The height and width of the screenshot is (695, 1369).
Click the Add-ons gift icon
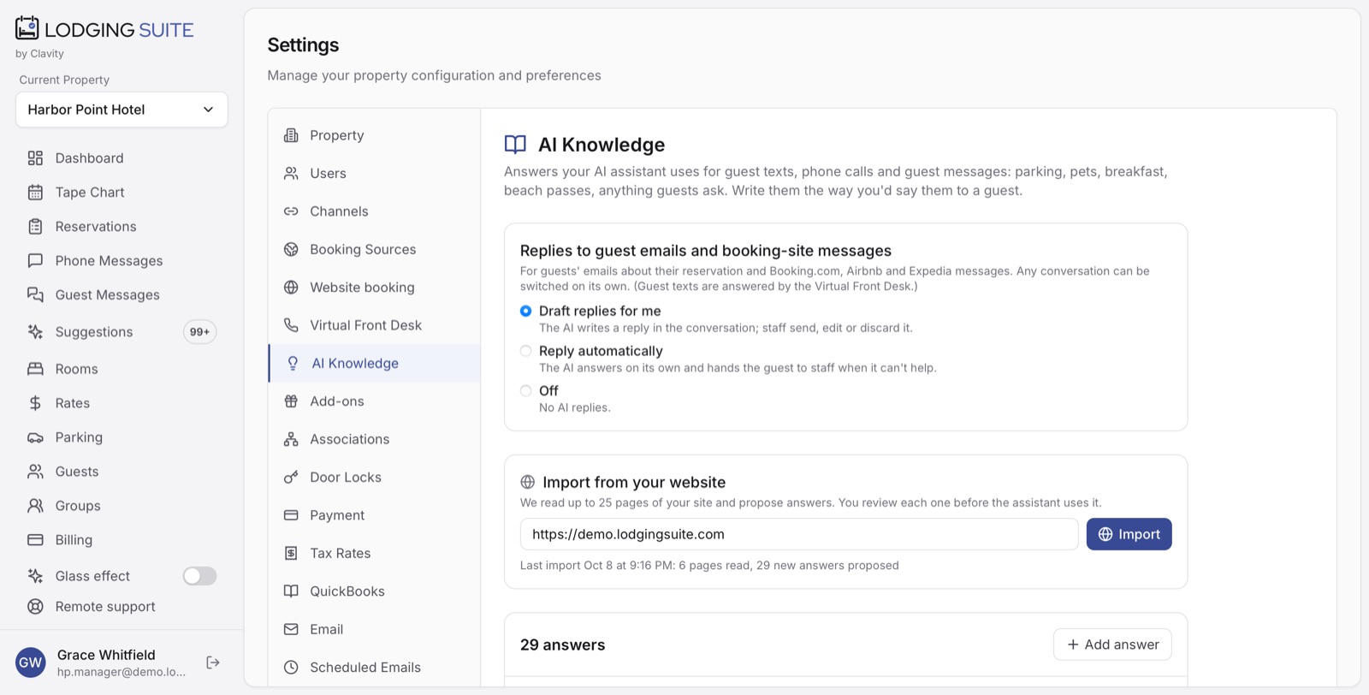(291, 401)
